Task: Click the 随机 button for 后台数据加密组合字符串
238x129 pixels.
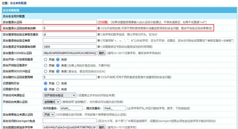Action: point(102,127)
